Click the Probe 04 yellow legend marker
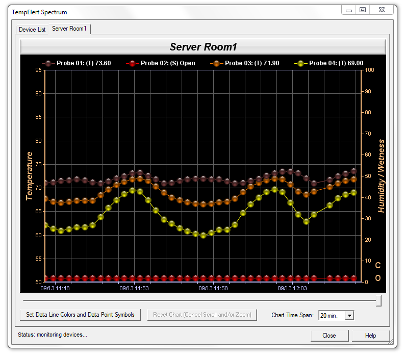Screen dimensions: 405x358 pos(300,64)
